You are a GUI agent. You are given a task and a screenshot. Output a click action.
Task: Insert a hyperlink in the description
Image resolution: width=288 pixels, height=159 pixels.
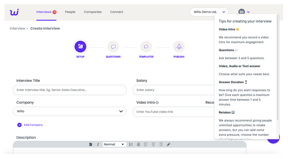pos(168,145)
